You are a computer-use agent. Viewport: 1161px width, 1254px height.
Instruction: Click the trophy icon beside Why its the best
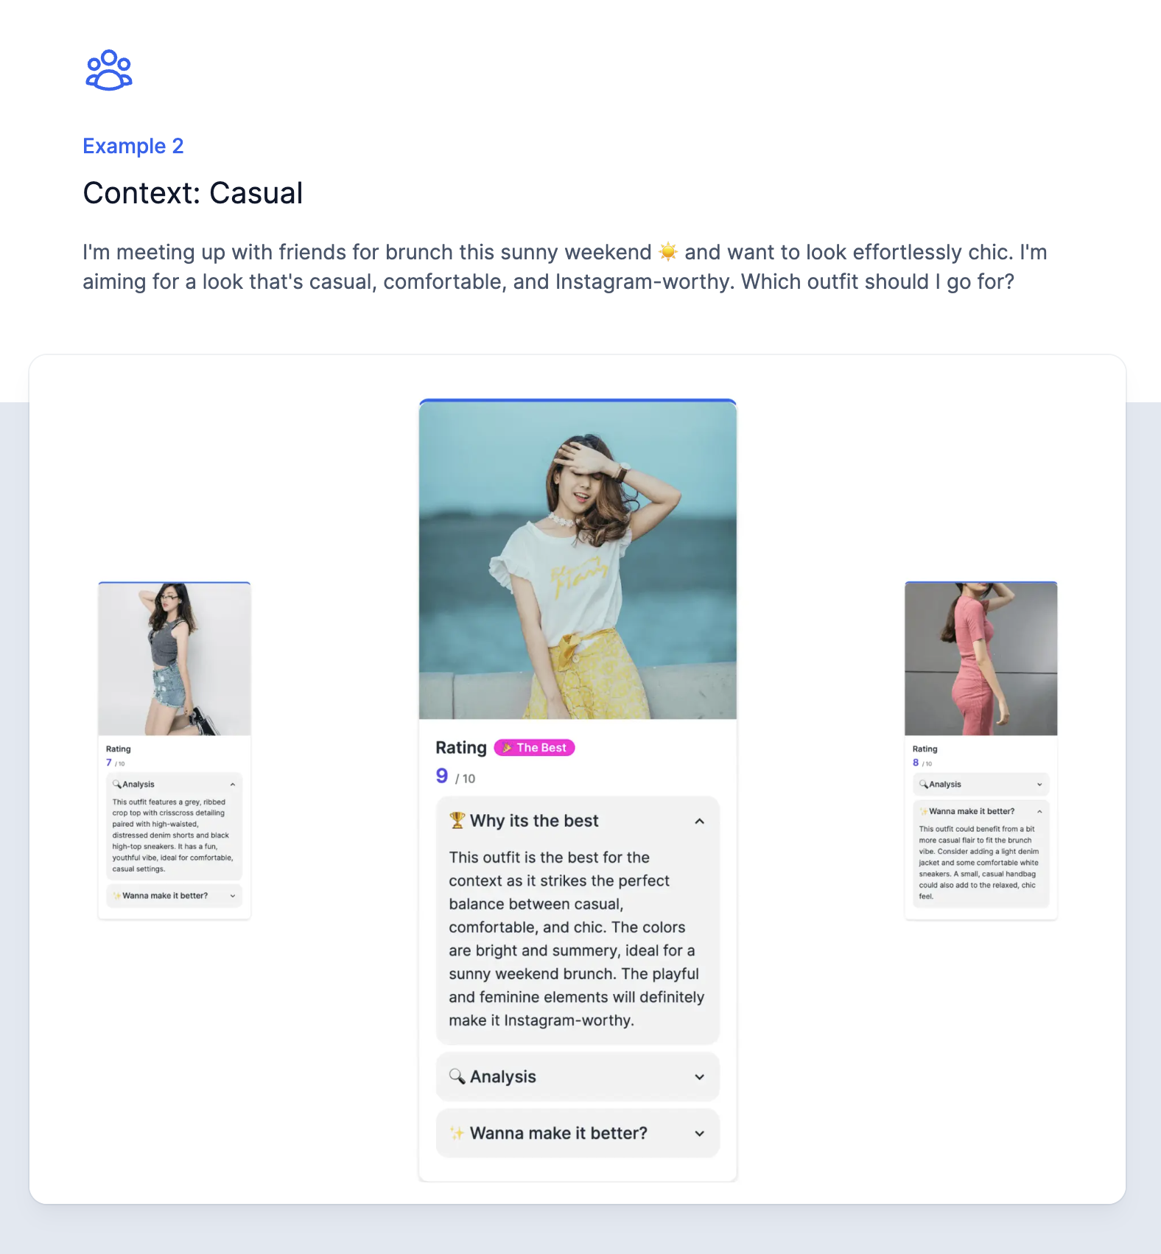(x=457, y=820)
